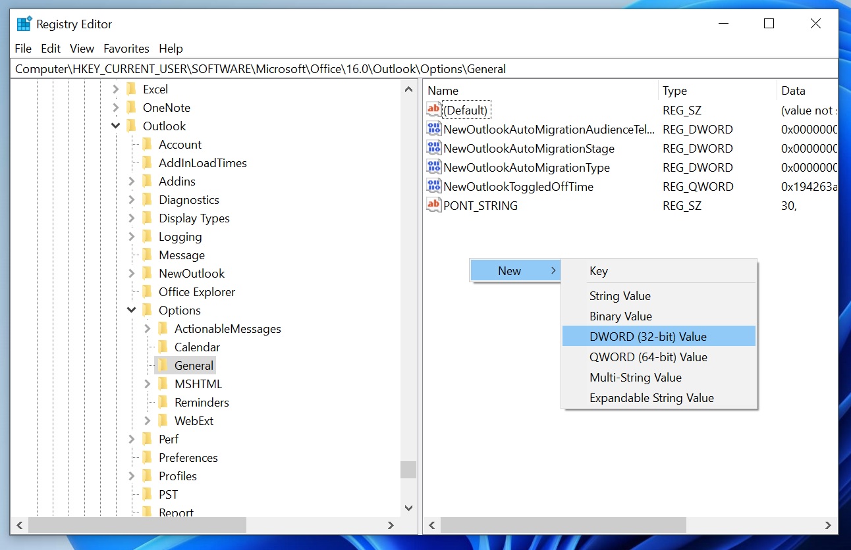Open the View menu
851x550 pixels.
click(x=82, y=49)
